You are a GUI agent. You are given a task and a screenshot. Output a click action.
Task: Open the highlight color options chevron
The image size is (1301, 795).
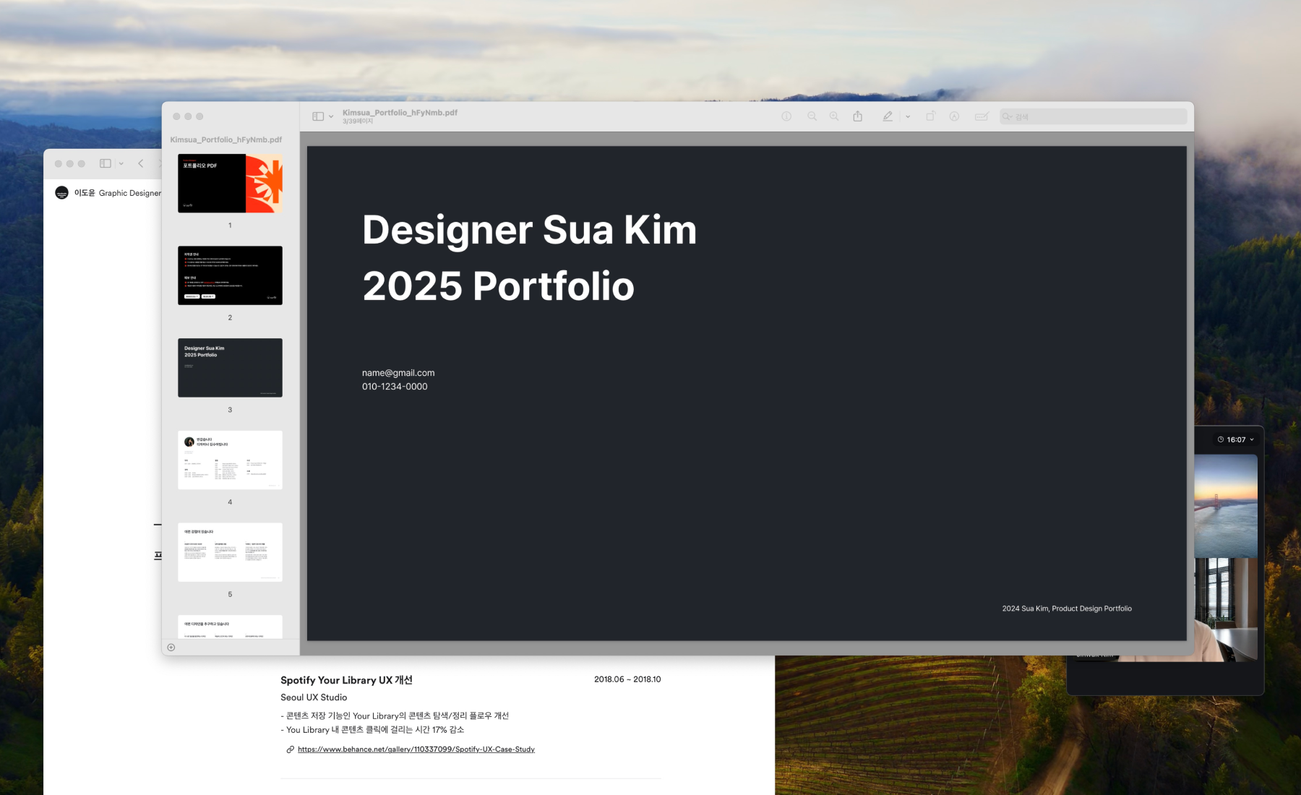click(908, 116)
